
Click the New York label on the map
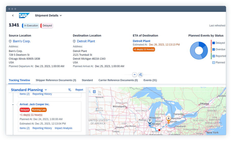213,133
